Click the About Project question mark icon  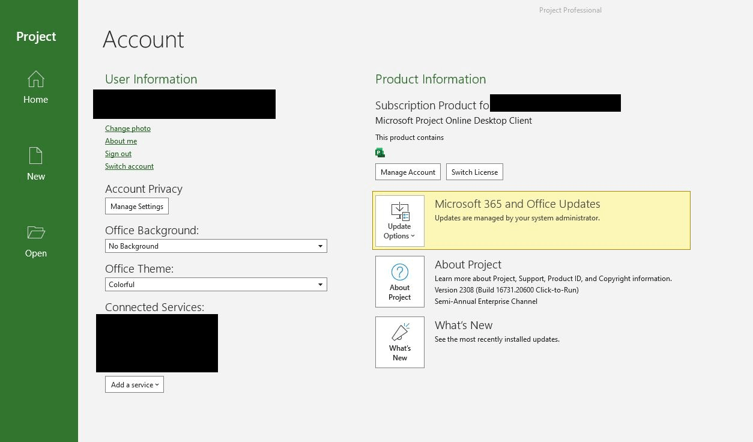(x=399, y=273)
